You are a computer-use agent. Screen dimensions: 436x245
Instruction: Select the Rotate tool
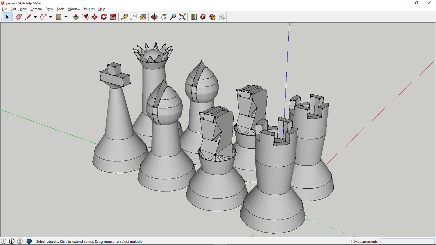pyautogui.click(x=104, y=17)
